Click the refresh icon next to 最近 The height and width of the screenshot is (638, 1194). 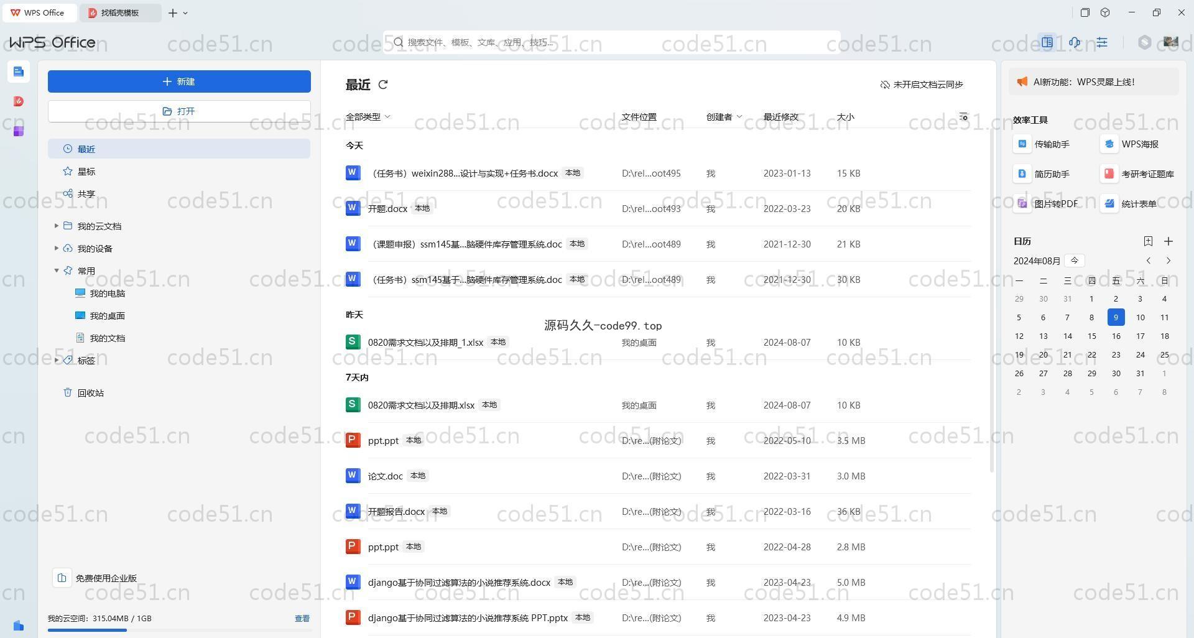click(x=383, y=85)
